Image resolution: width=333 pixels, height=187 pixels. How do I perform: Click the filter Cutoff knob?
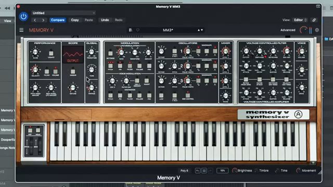click(246, 51)
